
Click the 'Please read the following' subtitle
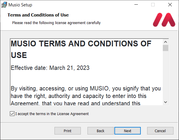point(56,23)
